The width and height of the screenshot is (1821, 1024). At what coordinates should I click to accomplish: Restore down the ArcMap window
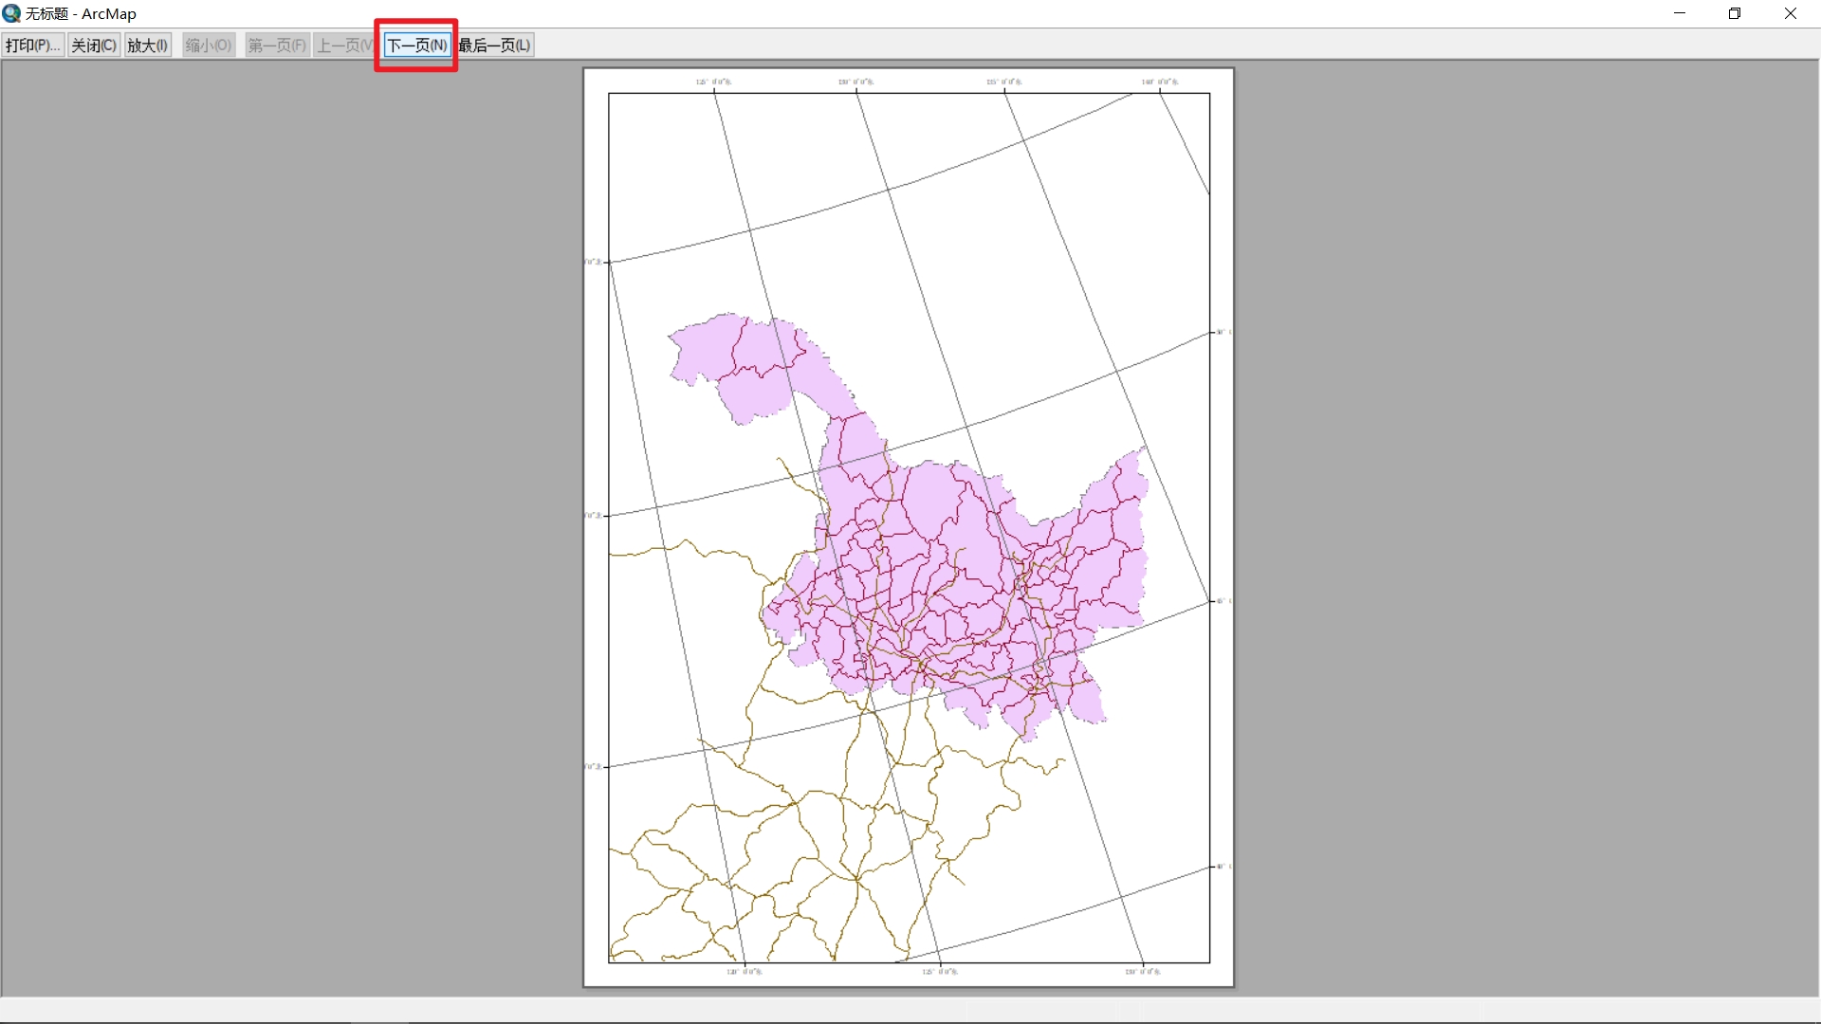1735,13
